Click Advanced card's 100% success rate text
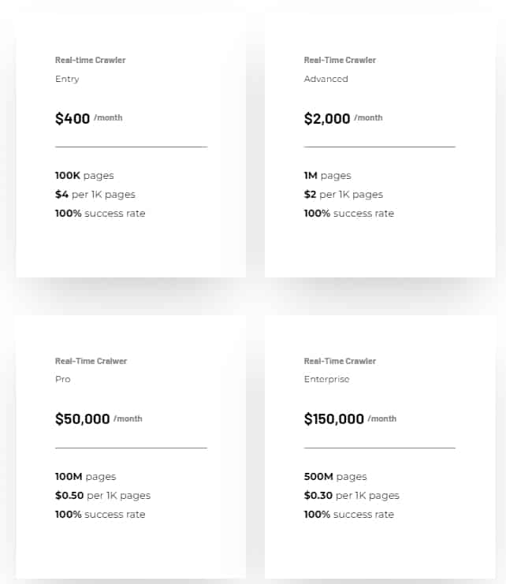Viewport: 506px width, 584px height. coord(349,214)
